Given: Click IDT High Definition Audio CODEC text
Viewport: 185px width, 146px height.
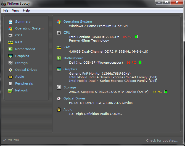Looking at the screenshot, I should pyautogui.click(x=95, y=114).
